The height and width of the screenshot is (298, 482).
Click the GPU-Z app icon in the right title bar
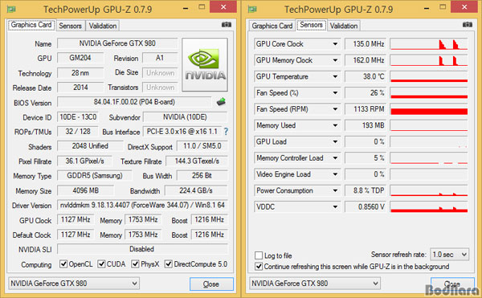pyautogui.click(x=252, y=9)
